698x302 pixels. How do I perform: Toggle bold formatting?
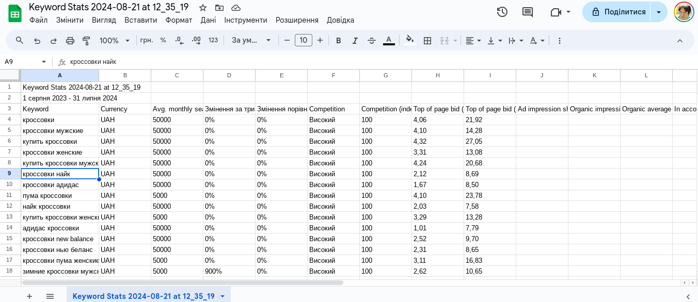coord(339,41)
